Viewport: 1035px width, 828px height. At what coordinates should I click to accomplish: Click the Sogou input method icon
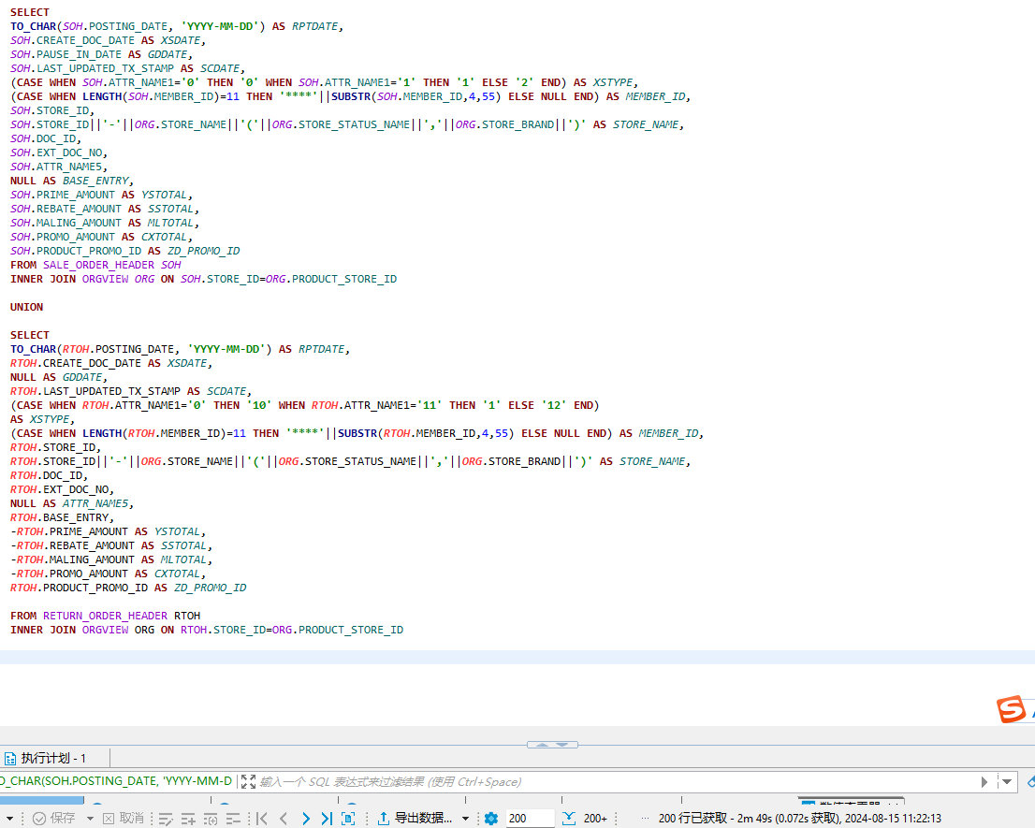(1011, 709)
